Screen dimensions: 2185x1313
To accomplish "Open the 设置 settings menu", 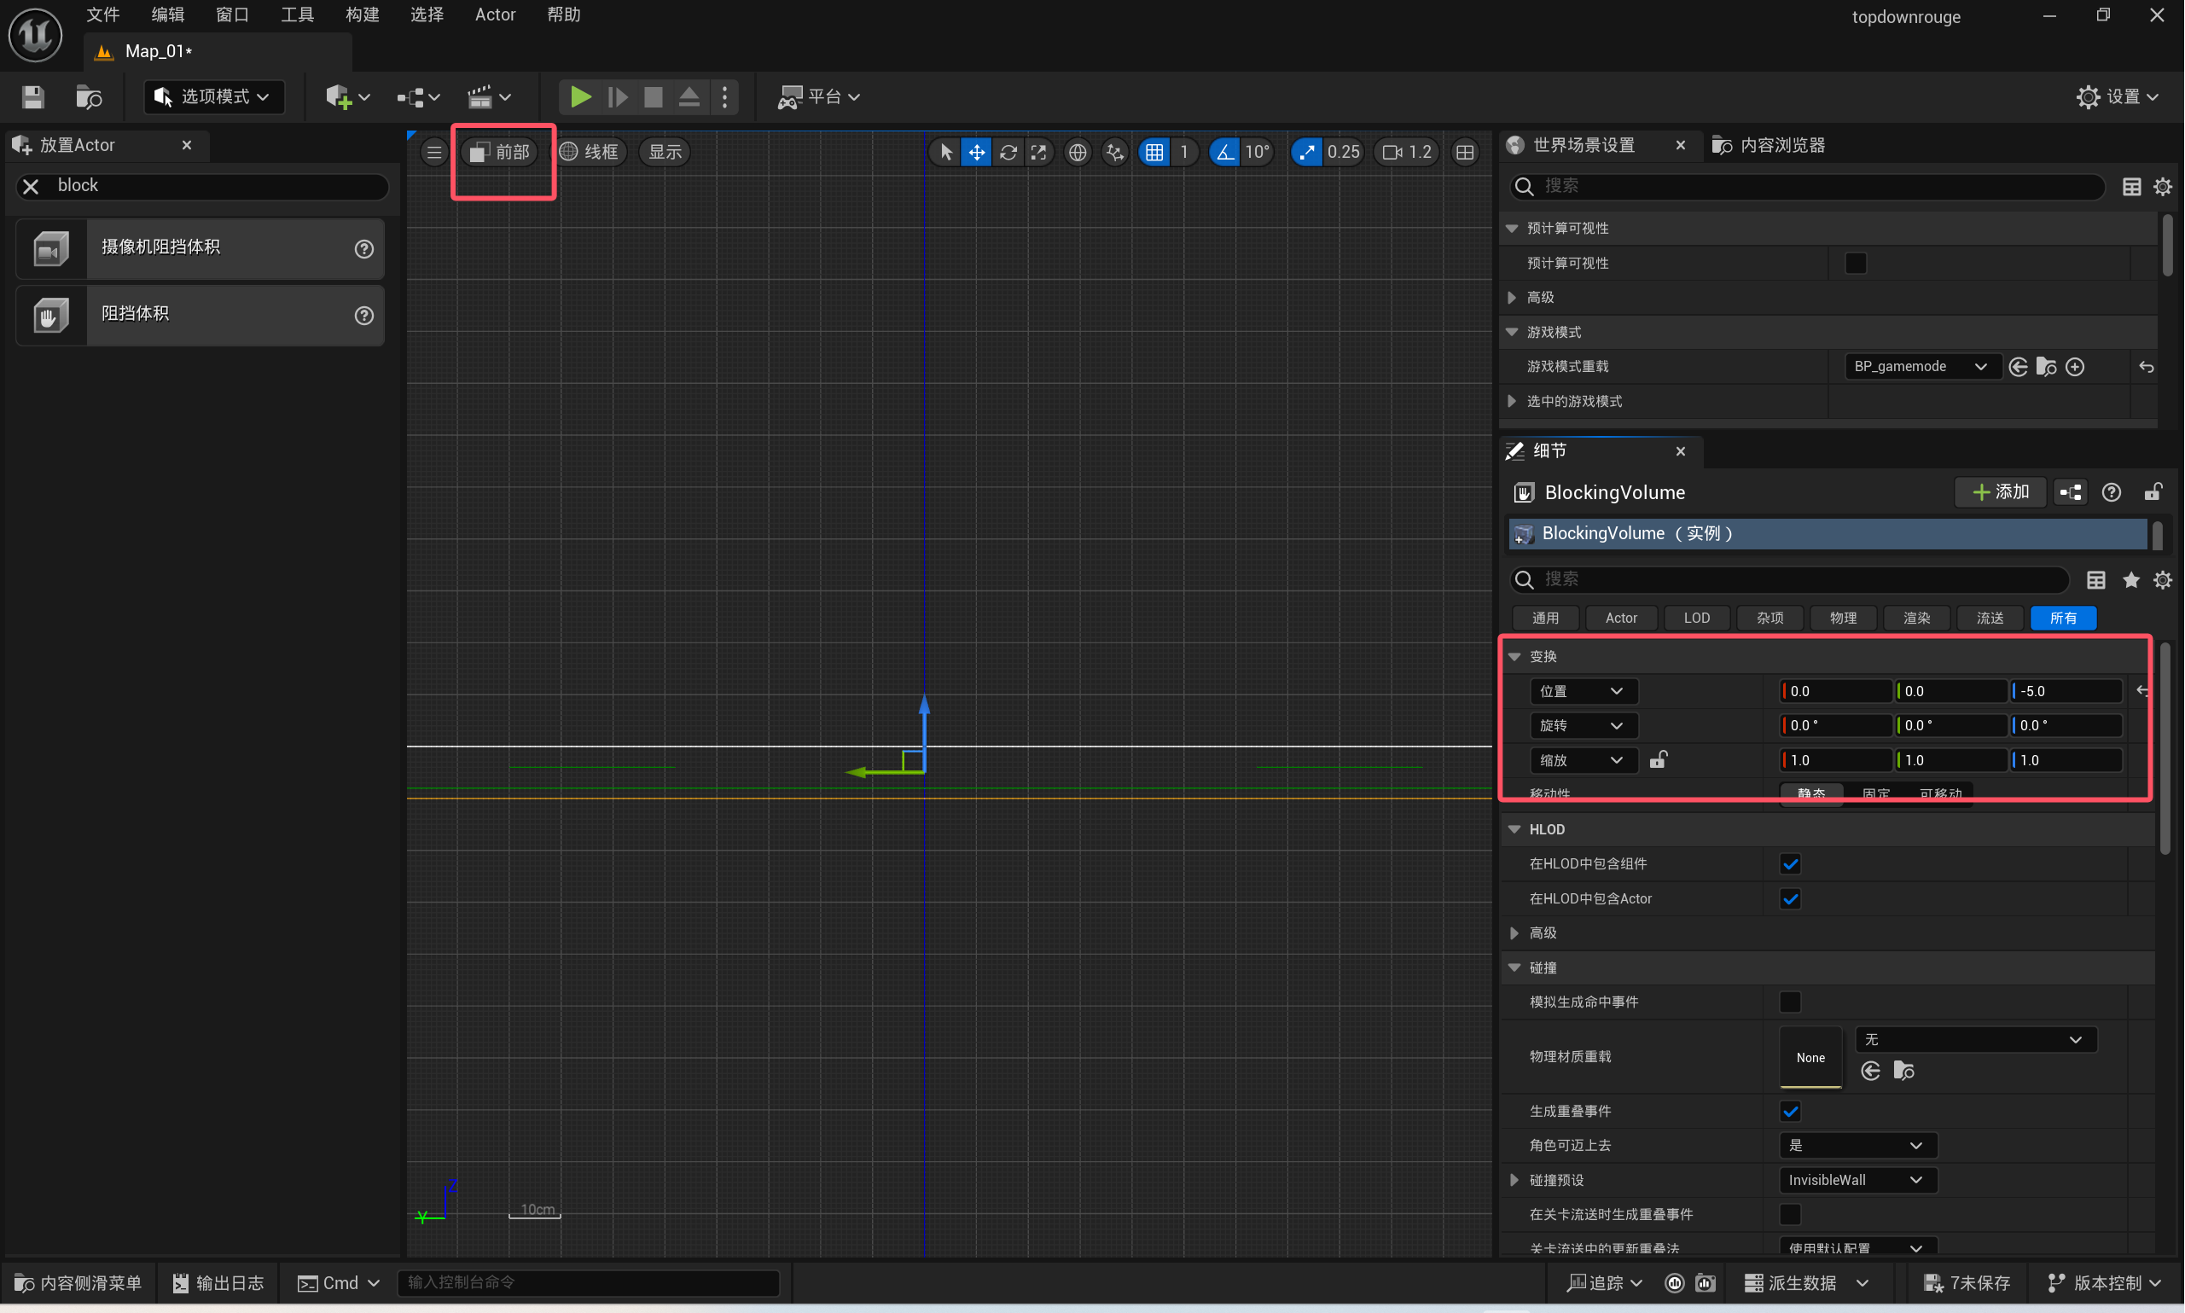I will coord(2118,96).
